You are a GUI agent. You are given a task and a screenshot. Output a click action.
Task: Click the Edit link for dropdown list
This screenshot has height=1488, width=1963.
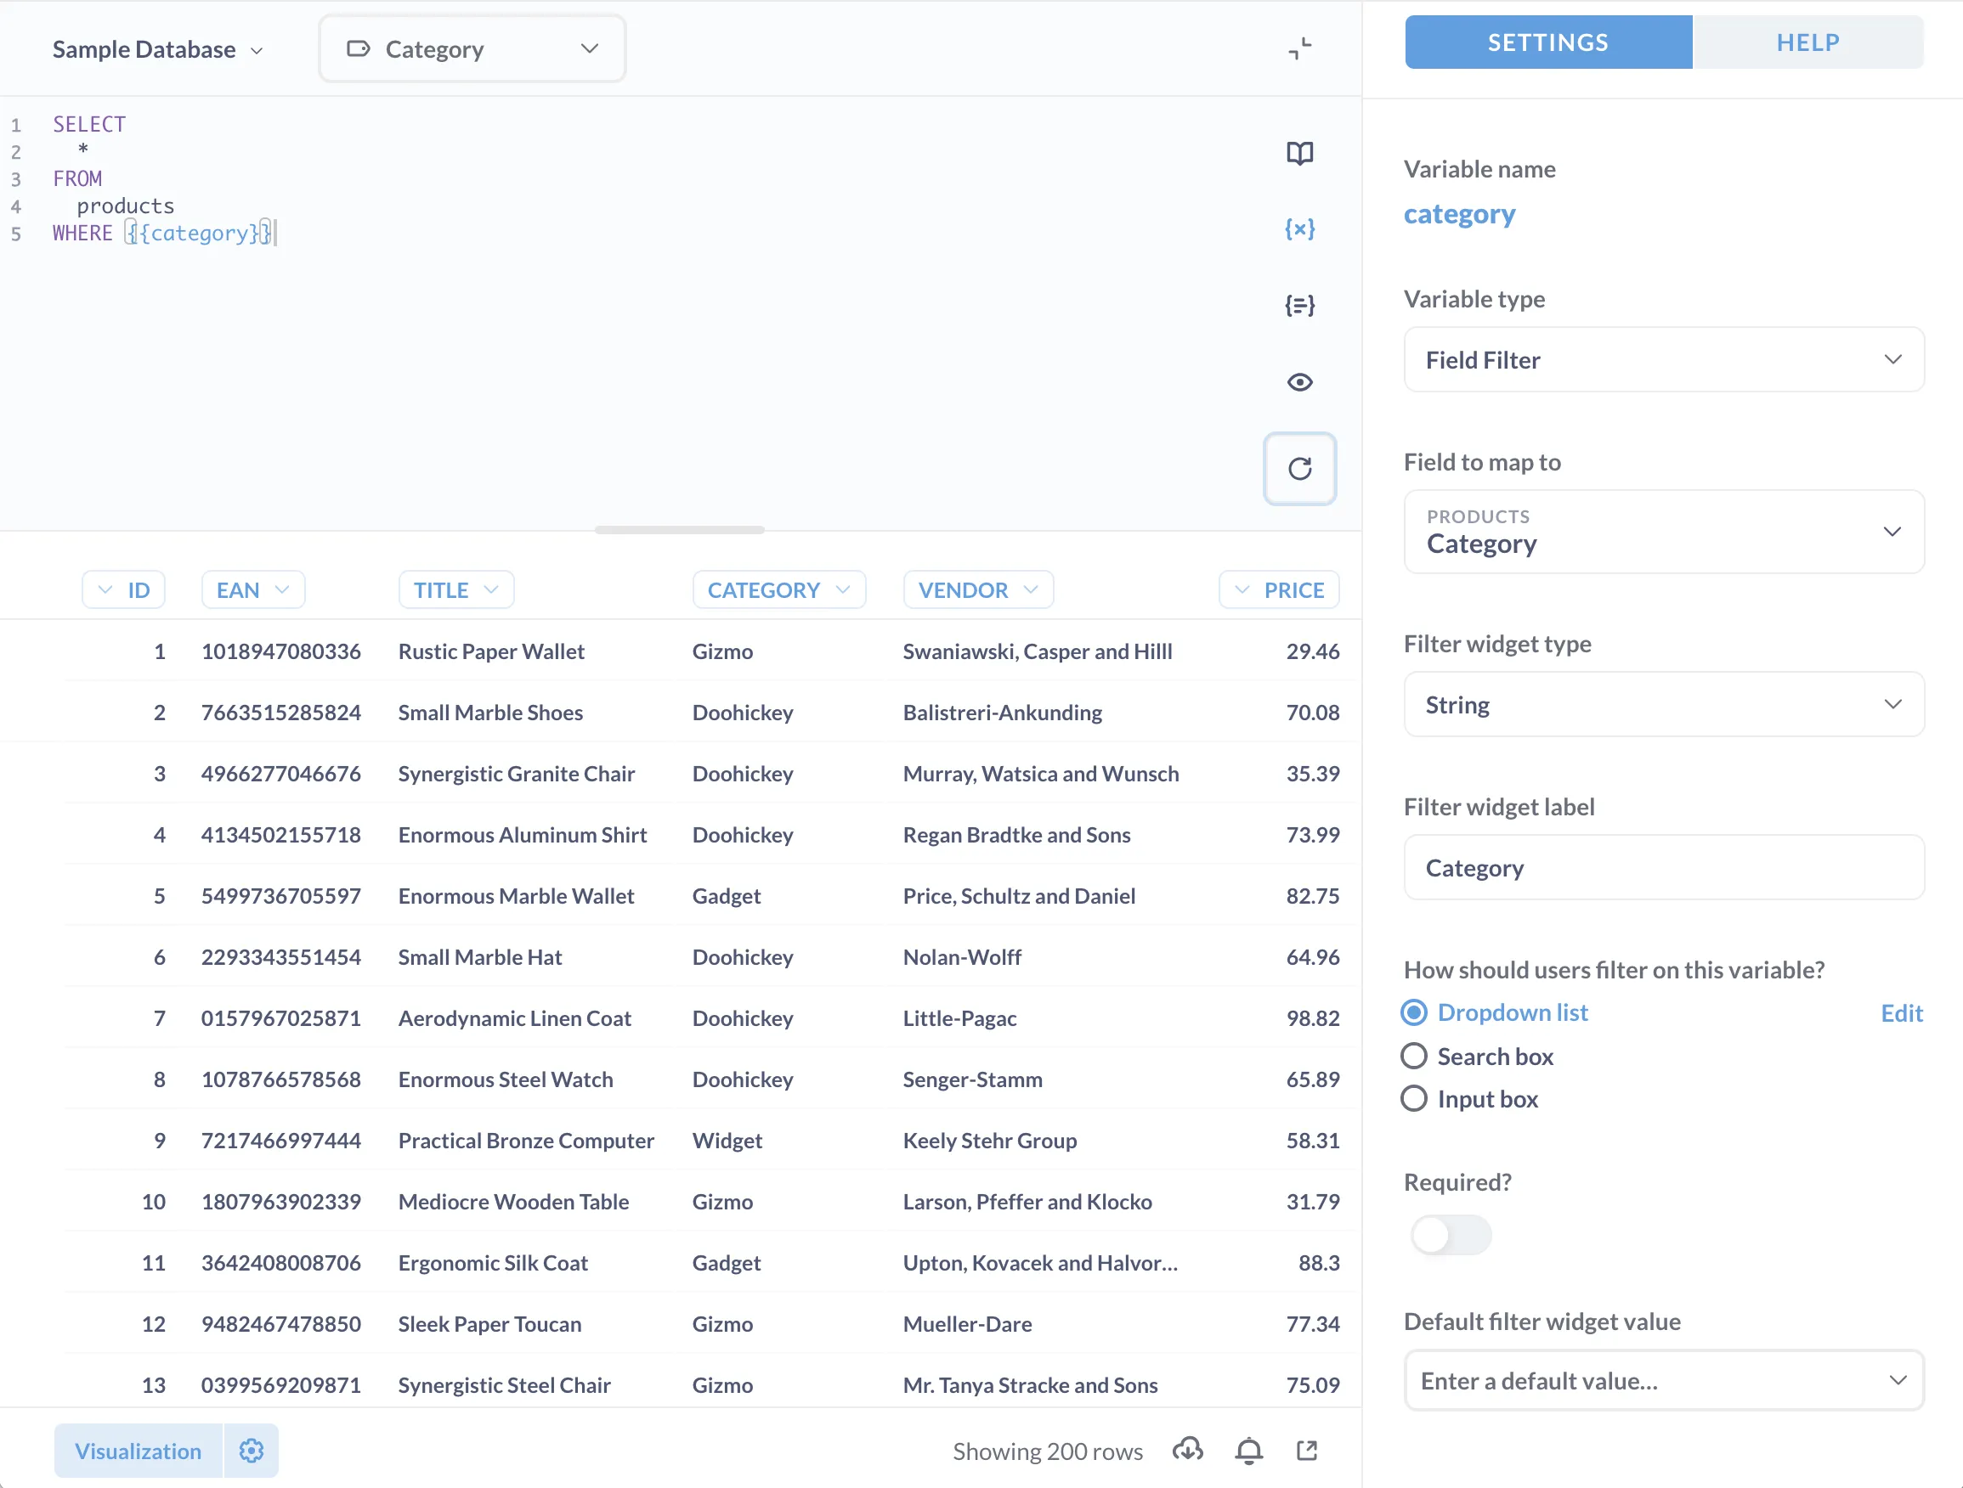coord(1901,1012)
